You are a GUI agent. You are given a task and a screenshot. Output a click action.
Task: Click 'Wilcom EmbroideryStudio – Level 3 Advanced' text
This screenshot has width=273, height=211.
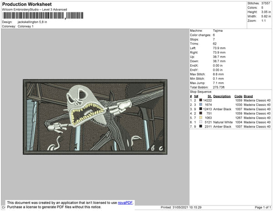tap(35, 10)
